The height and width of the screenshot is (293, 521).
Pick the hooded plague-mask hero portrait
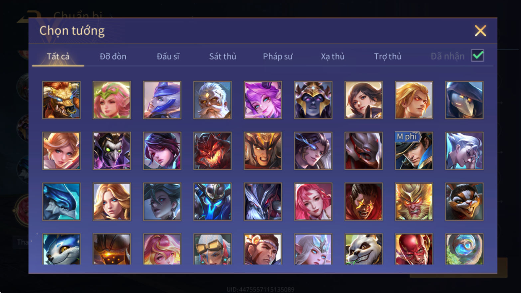coord(464,100)
